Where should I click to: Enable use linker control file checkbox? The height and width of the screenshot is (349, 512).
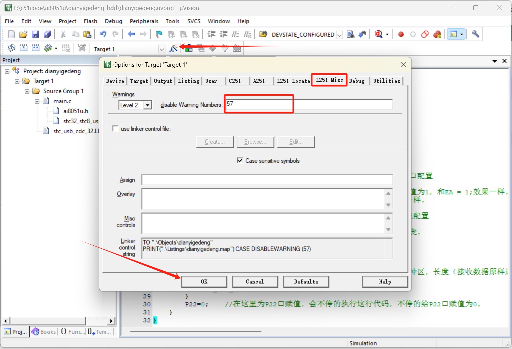[x=116, y=128]
